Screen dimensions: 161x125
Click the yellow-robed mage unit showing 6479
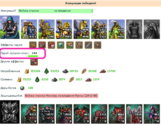point(117,29)
